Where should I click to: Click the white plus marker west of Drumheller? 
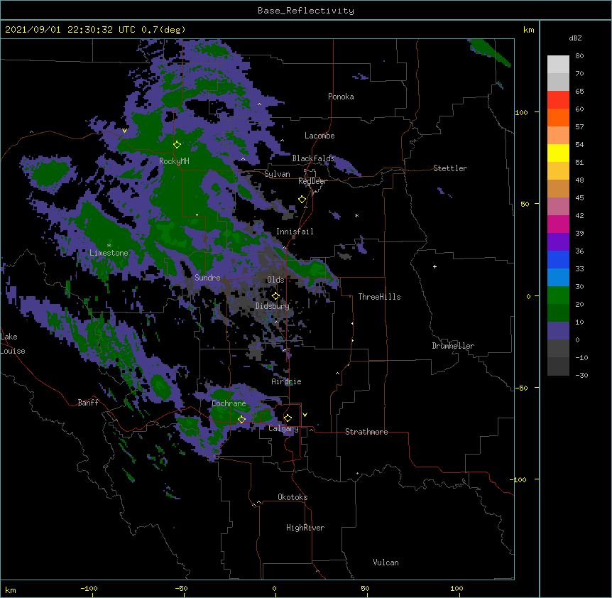click(435, 266)
